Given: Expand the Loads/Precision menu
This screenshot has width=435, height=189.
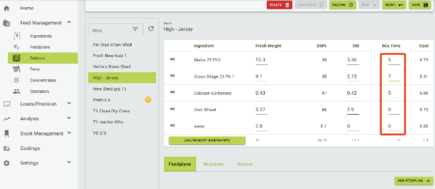Looking at the screenshot, I should [x=69, y=104].
